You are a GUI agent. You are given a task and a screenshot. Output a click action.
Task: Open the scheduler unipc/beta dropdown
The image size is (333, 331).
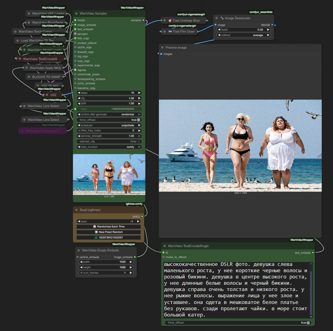[x=109, y=125]
